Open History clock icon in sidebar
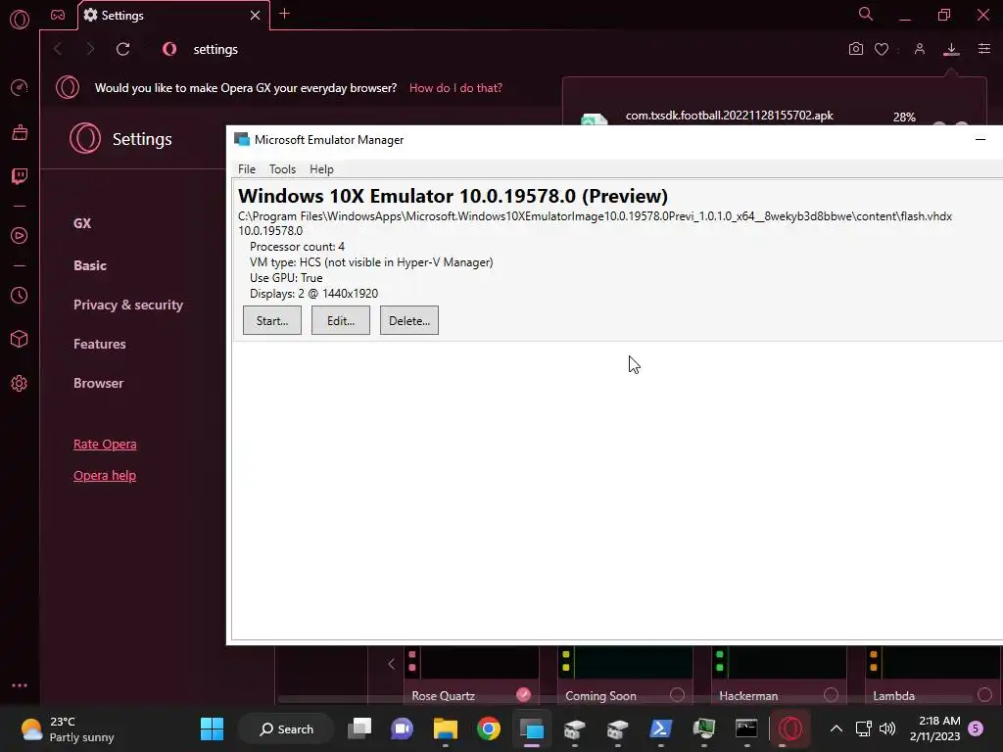1003x752 pixels. click(x=20, y=295)
